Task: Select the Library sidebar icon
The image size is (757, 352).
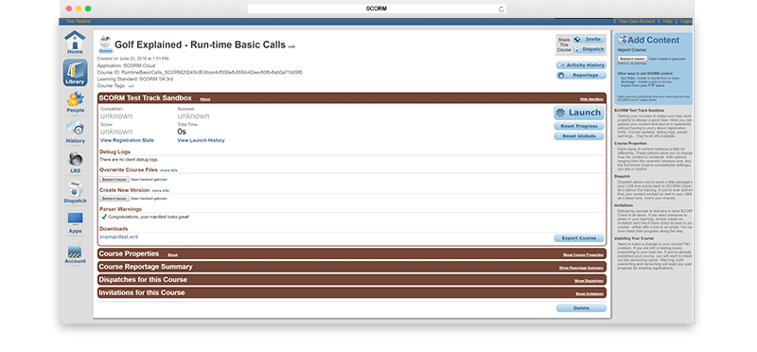Action: coord(75,73)
